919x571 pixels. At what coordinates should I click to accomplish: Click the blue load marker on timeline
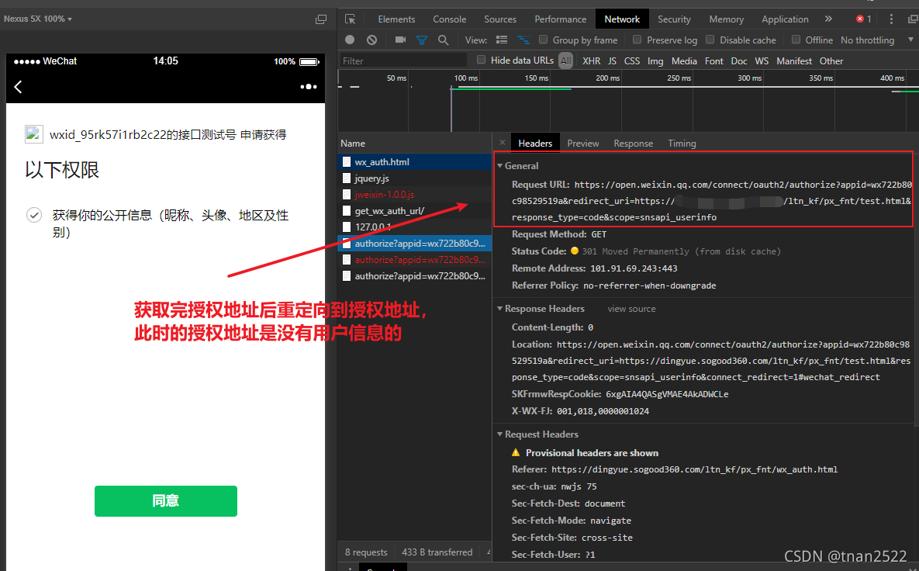(x=451, y=109)
